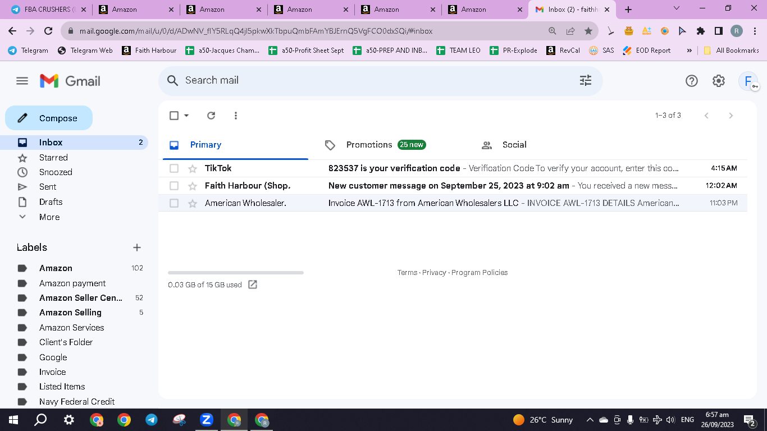Open the Invoice AWL-1713 email
Screen dimensions: 767x431
coord(453,203)
